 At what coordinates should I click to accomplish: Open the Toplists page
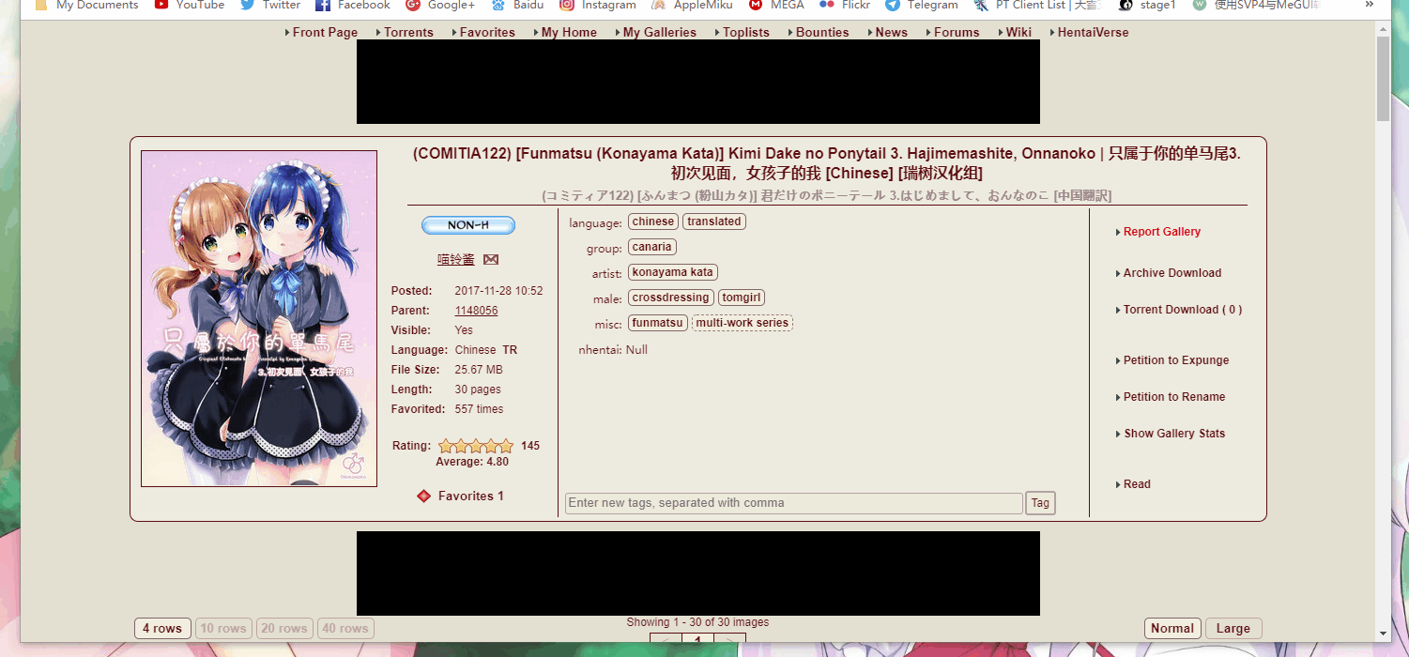pyautogui.click(x=746, y=32)
